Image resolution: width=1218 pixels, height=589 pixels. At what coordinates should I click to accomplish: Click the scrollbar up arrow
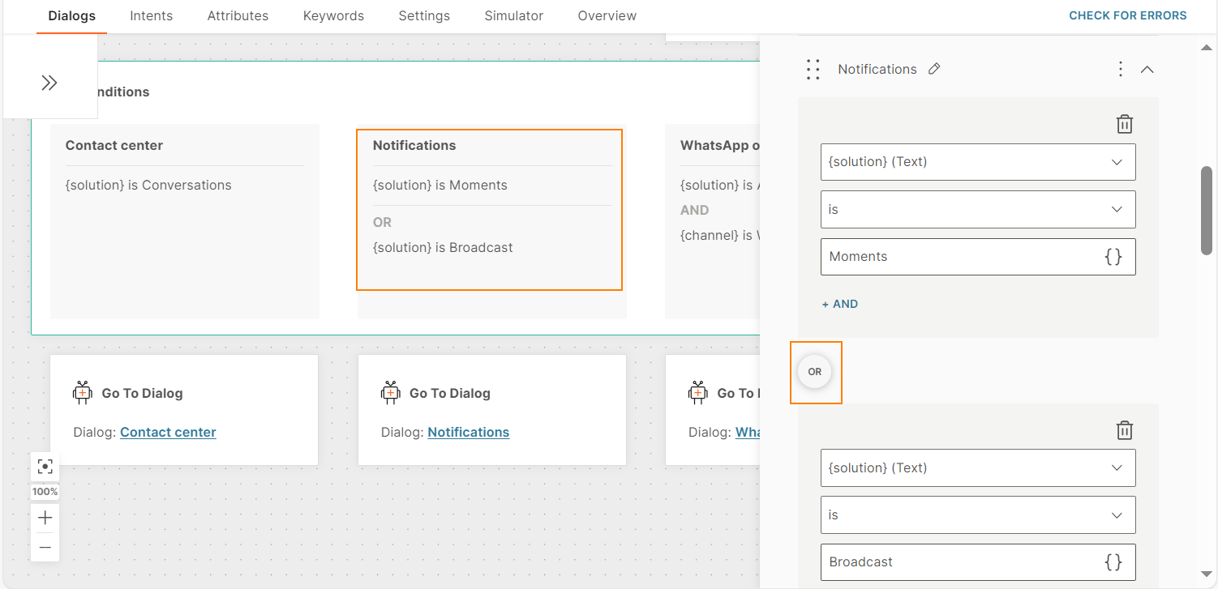click(1207, 47)
